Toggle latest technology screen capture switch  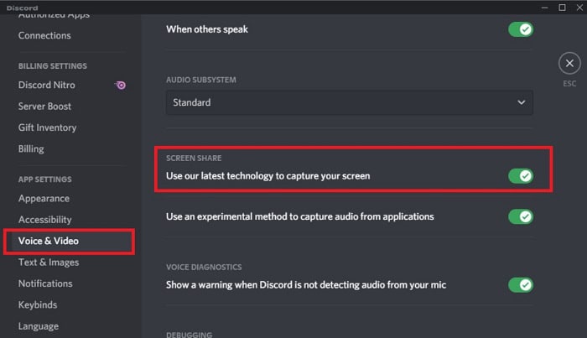point(521,176)
